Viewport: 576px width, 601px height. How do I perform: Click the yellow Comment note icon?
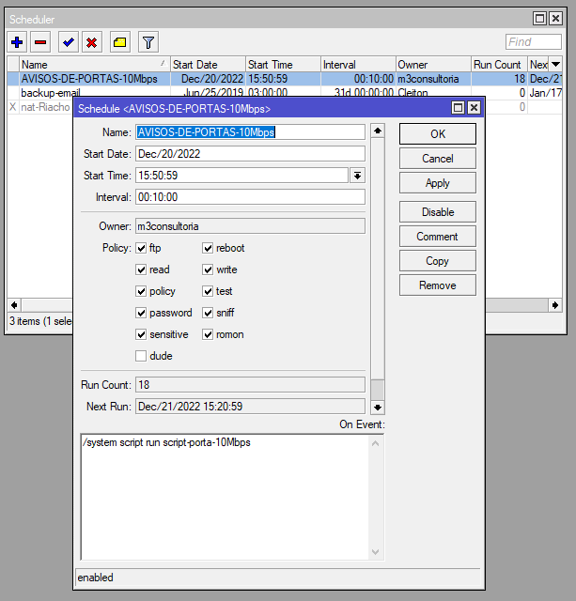click(119, 42)
